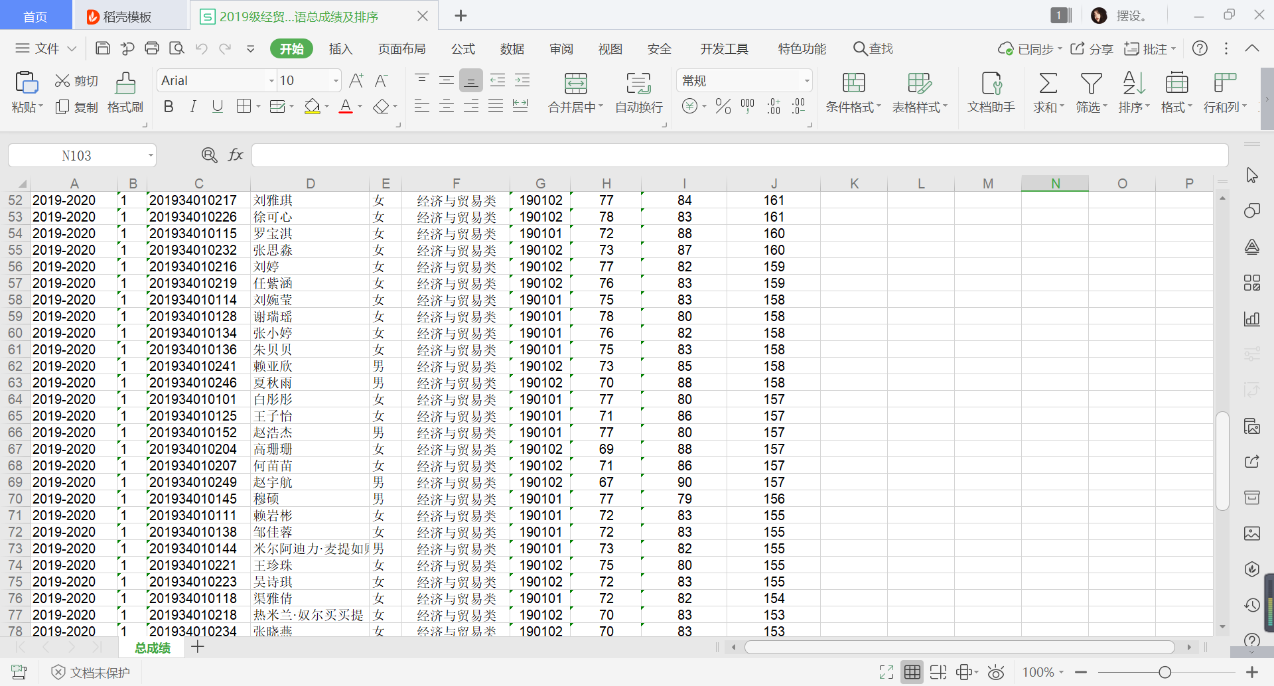Switch to 插入 ribbon tab
The image size is (1274, 686).
coord(340,48)
